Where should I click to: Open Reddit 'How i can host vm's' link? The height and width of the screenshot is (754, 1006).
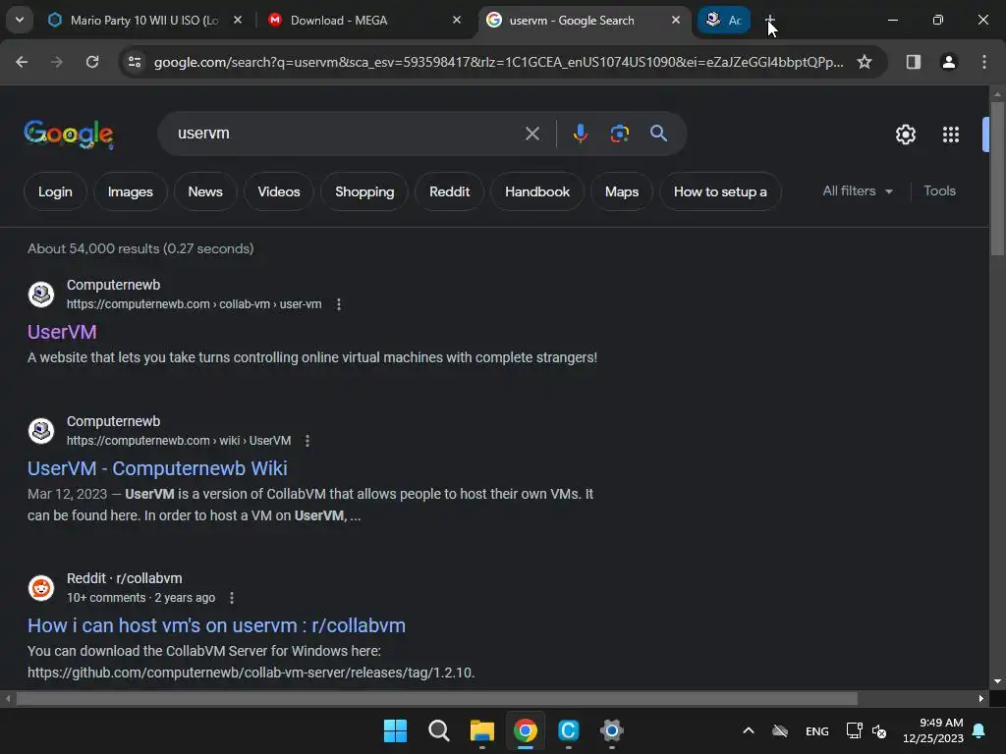click(216, 625)
